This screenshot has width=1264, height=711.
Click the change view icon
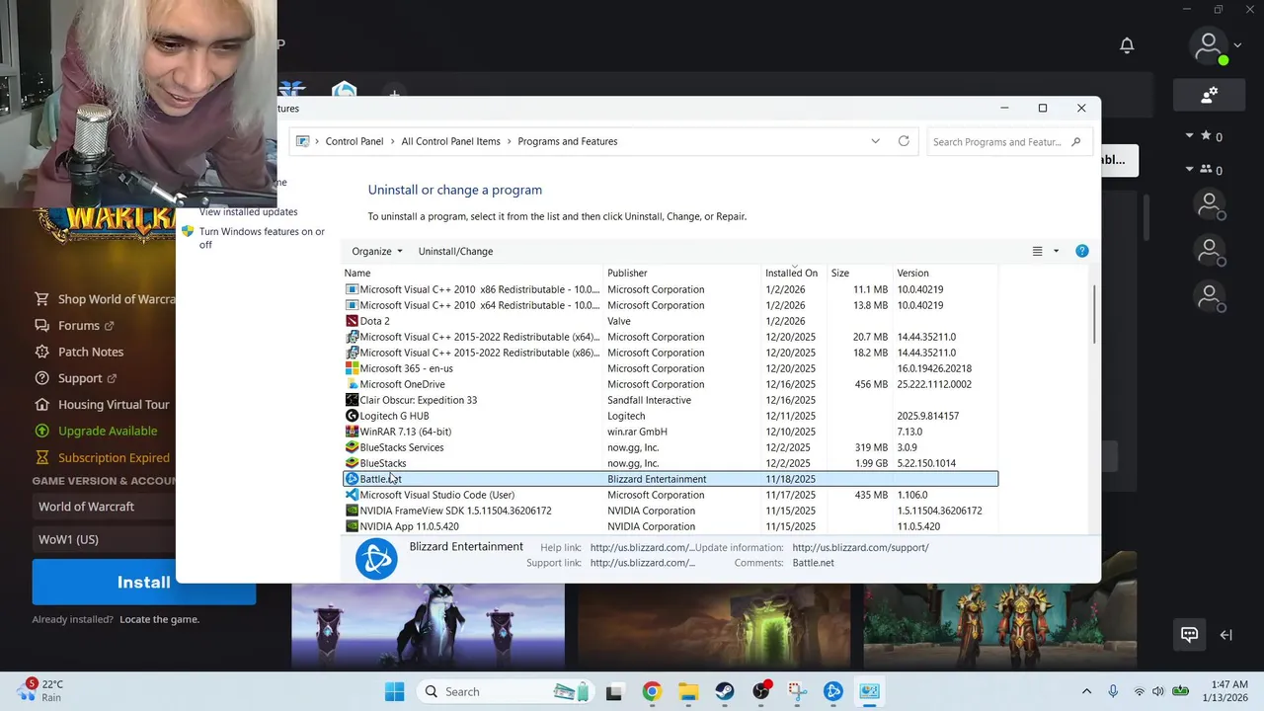[x=1037, y=251]
